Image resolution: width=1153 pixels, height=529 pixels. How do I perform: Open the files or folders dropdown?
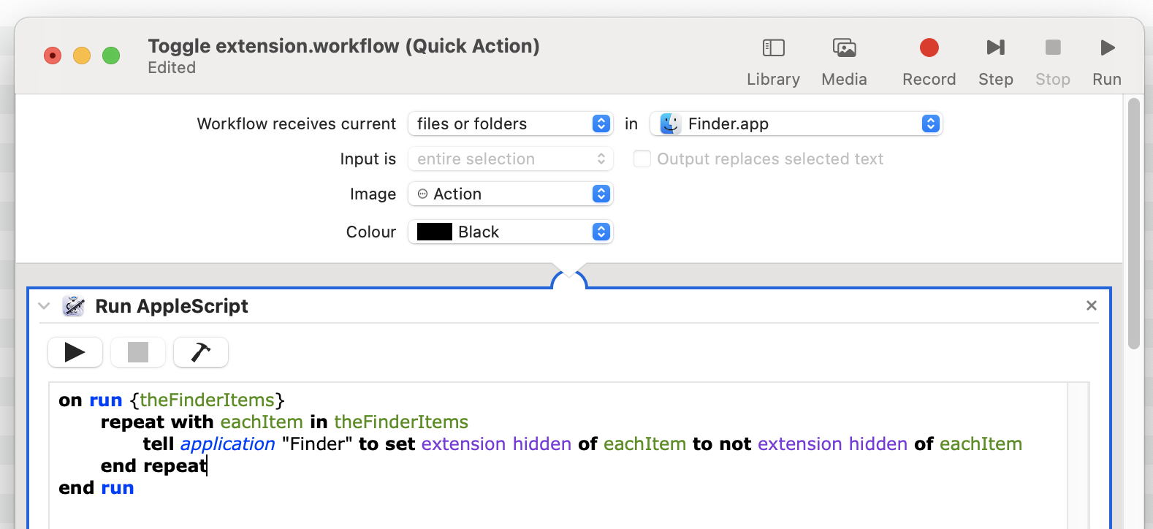pyautogui.click(x=510, y=123)
